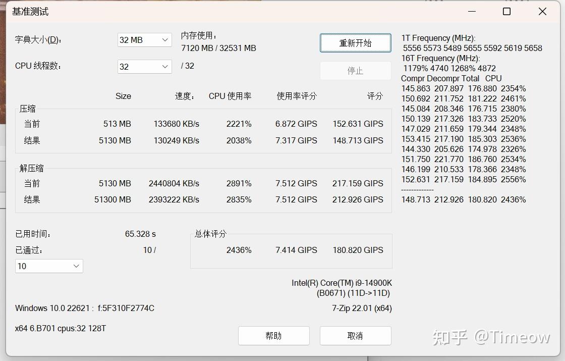This screenshot has height=361, width=565.
Task: Click the log row starting 145.863
Action: click(x=464, y=88)
